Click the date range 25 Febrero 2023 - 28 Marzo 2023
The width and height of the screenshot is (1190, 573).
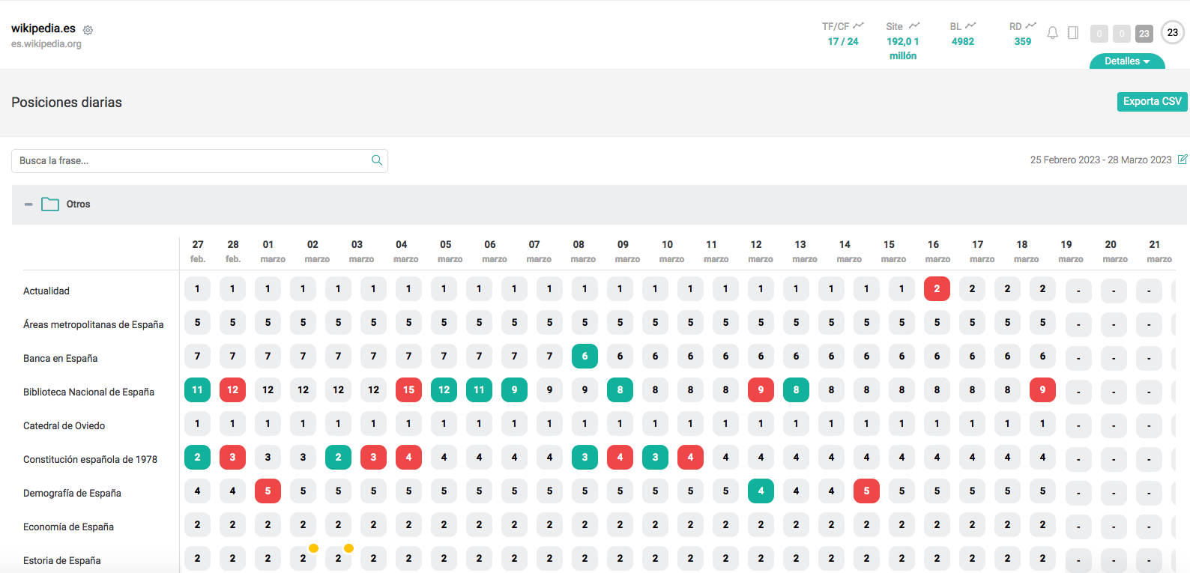1101,160
